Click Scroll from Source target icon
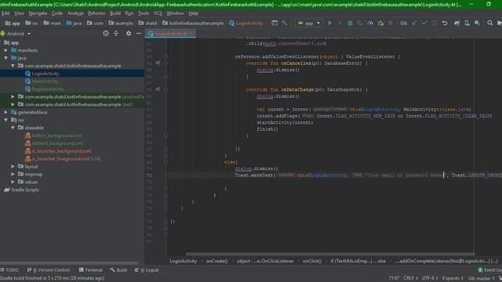 (x=106, y=33)
